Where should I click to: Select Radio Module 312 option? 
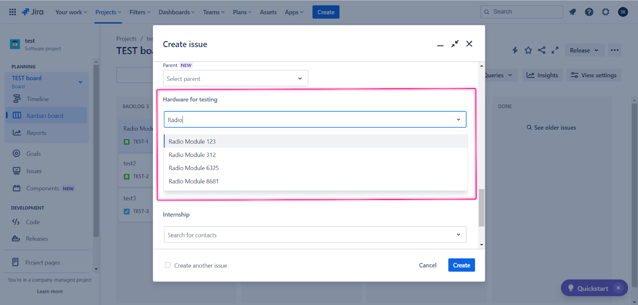pyautogui.click(x=315, y=154)
